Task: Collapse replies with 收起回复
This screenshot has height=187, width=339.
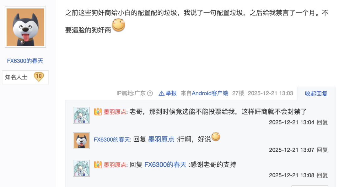Action: pyautogui.click(x=316, y=93)
